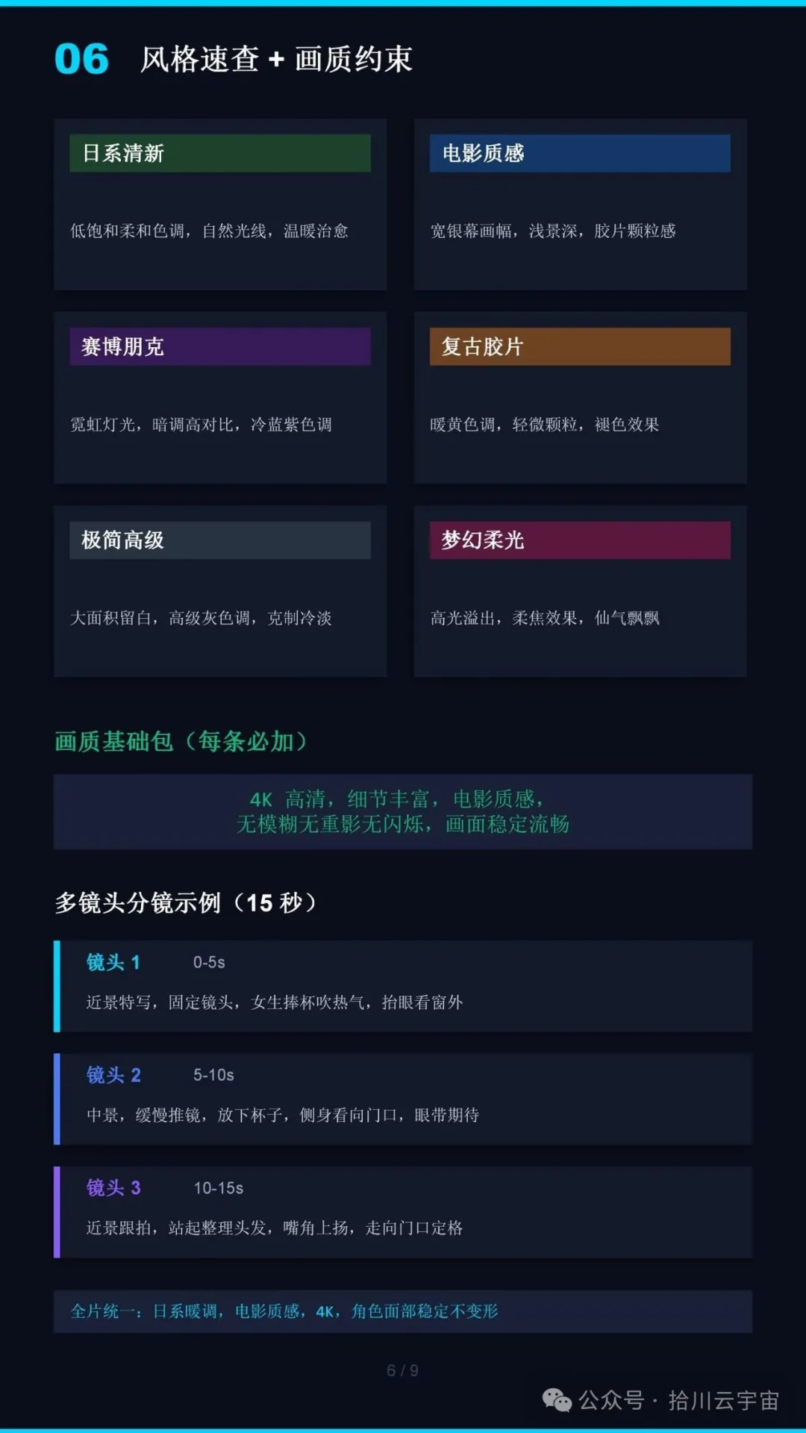Click the 镜头 1 shot label
This screenshot has height=1433, width=806.
(x=113, y=962)
